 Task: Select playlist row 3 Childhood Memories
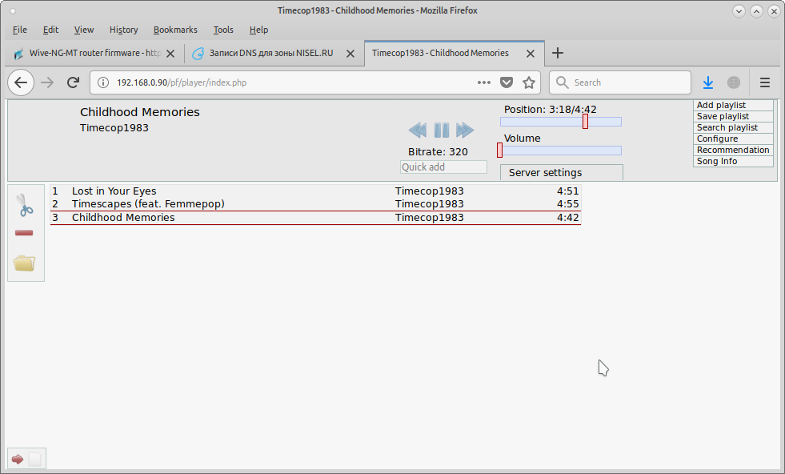pyautogui.click(x=315, y=218)
